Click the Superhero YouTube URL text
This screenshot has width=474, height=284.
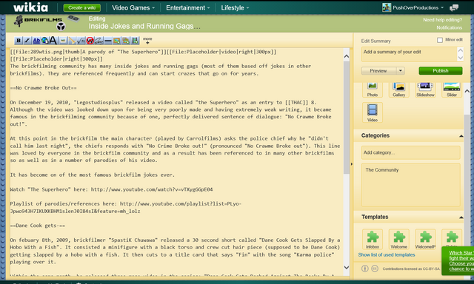click(x=152, y=189)
